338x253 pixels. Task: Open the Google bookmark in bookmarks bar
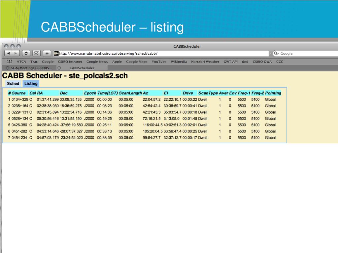point(48,62)
